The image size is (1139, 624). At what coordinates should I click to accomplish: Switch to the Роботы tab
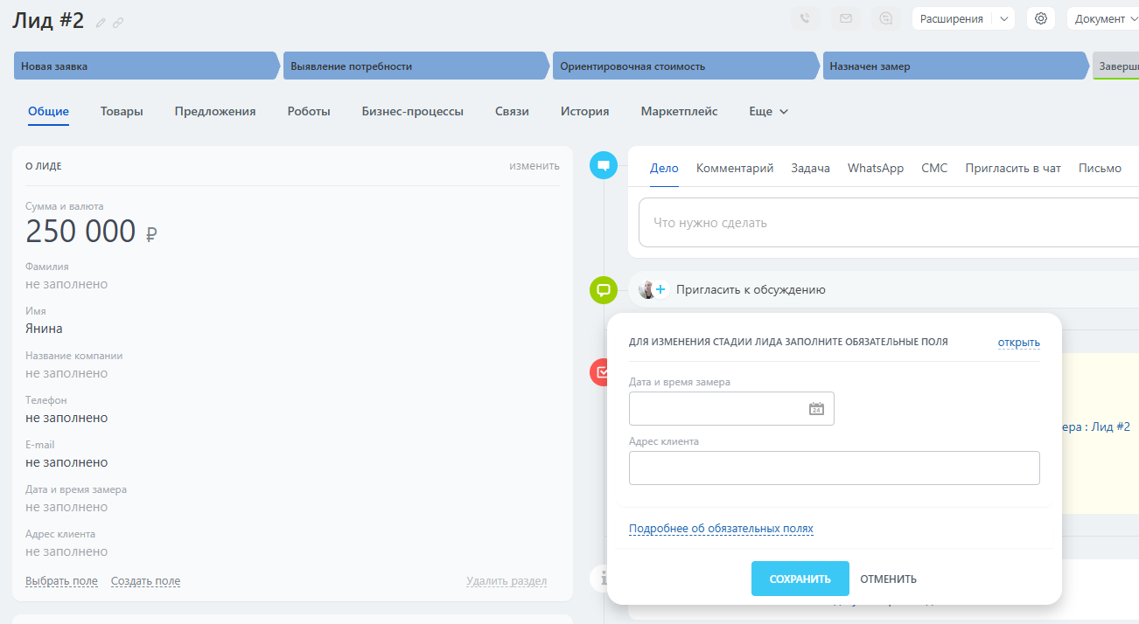[309, 112]
